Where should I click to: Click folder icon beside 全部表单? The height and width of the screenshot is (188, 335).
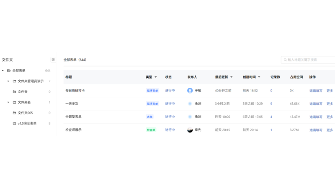point(9,71)
